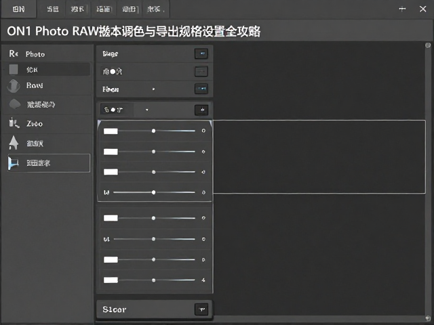The height and width of the screenshot is (325, 434).
Task: Click the hexagon-shaped sidebar icon
Action: pos(15,104)
